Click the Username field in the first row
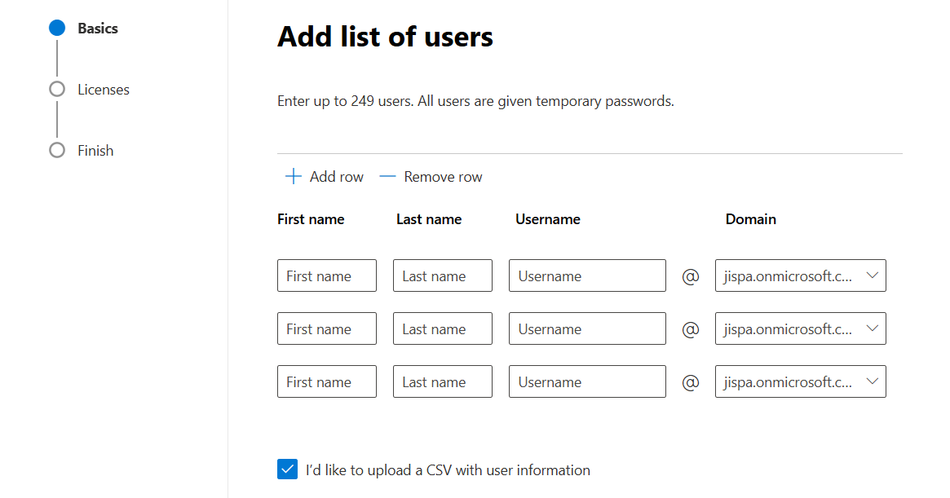Screen dimensions: 950x498 (x=586, y=275)
